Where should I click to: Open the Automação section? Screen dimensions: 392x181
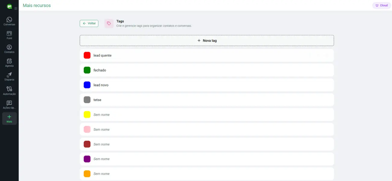point(9,91)
